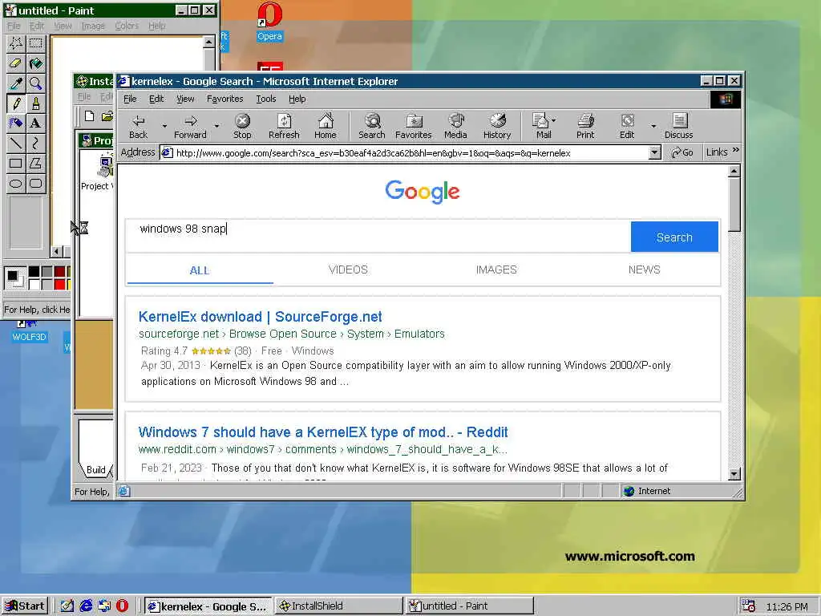The image size is (821, 616).
Task: Select the Rounded Rectangle tool in Paint
Action: (35, 184)
